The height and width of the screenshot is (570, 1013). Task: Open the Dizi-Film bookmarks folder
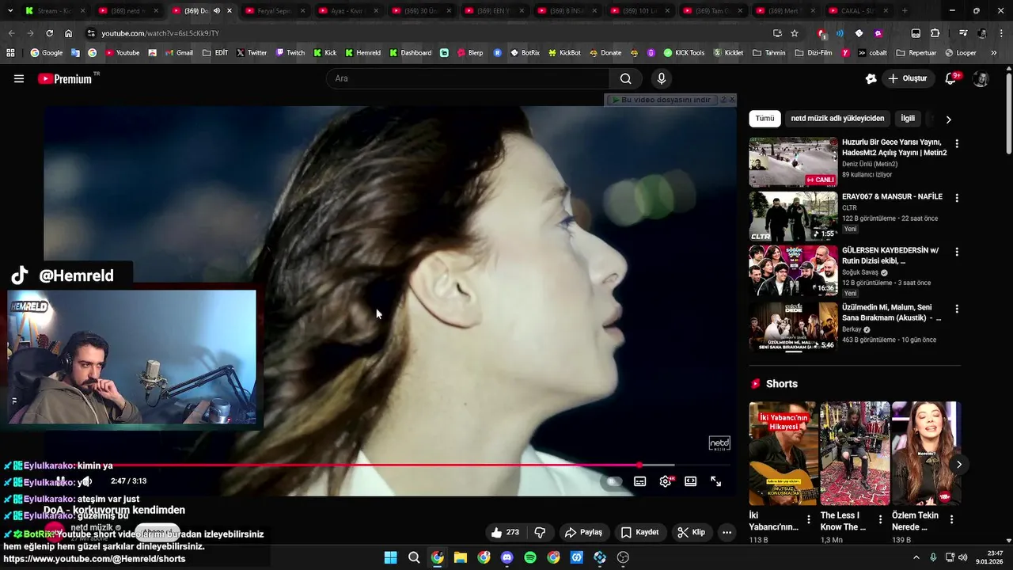click(x=814, y=53)
